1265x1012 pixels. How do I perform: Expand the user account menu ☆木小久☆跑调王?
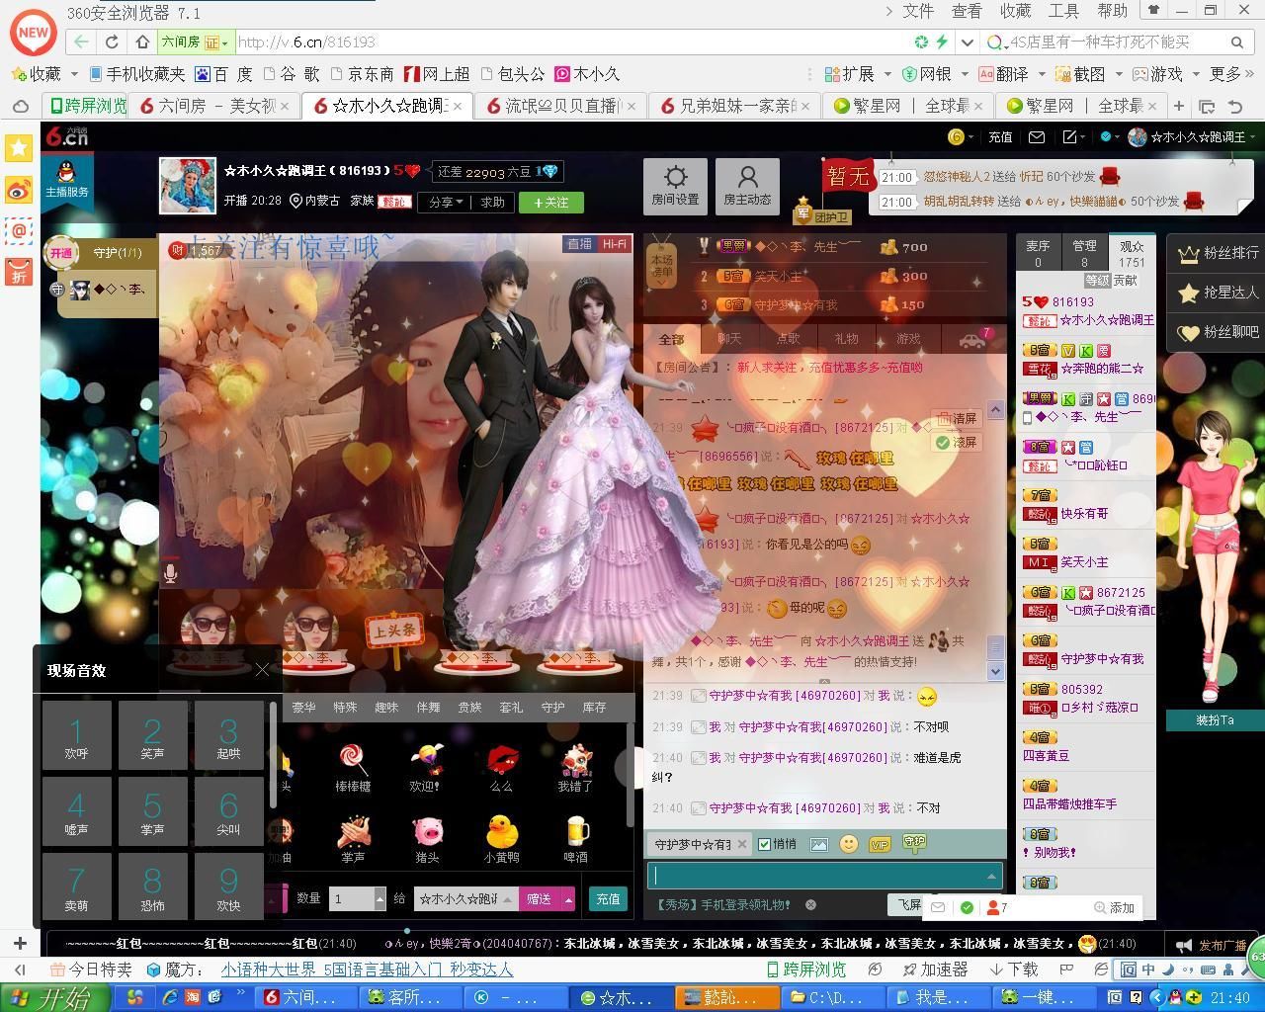[x=1192, y=137]
